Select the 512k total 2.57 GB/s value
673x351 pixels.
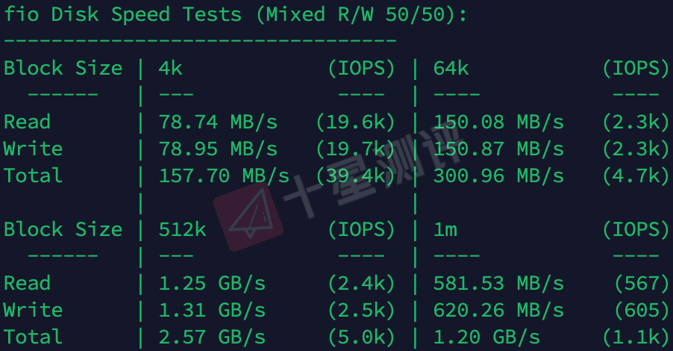213,338
